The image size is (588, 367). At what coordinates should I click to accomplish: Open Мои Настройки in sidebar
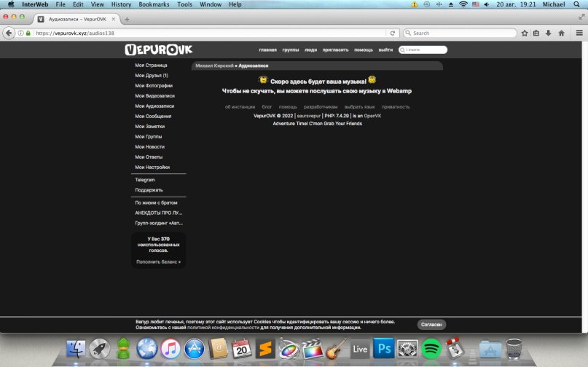[152, 167]
